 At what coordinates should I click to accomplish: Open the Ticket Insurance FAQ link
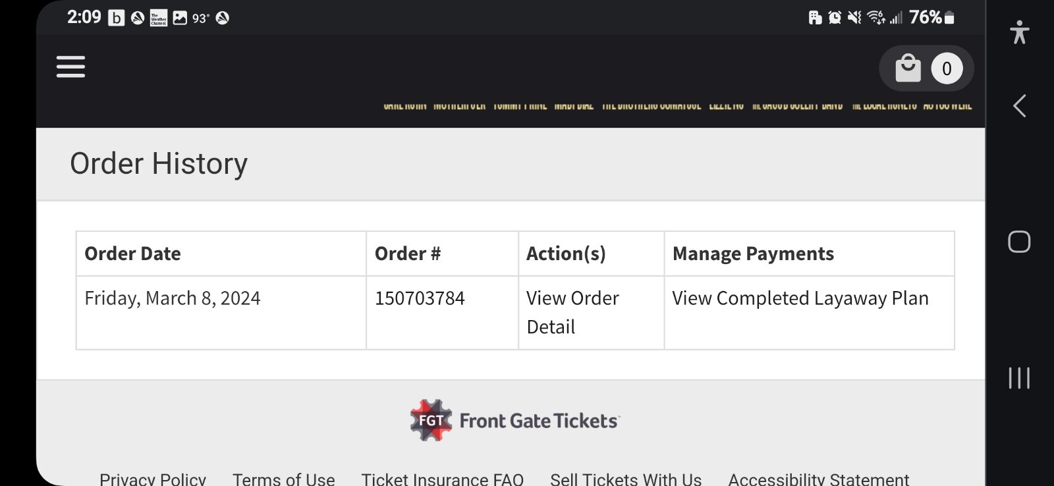click(x=442, y=479)
